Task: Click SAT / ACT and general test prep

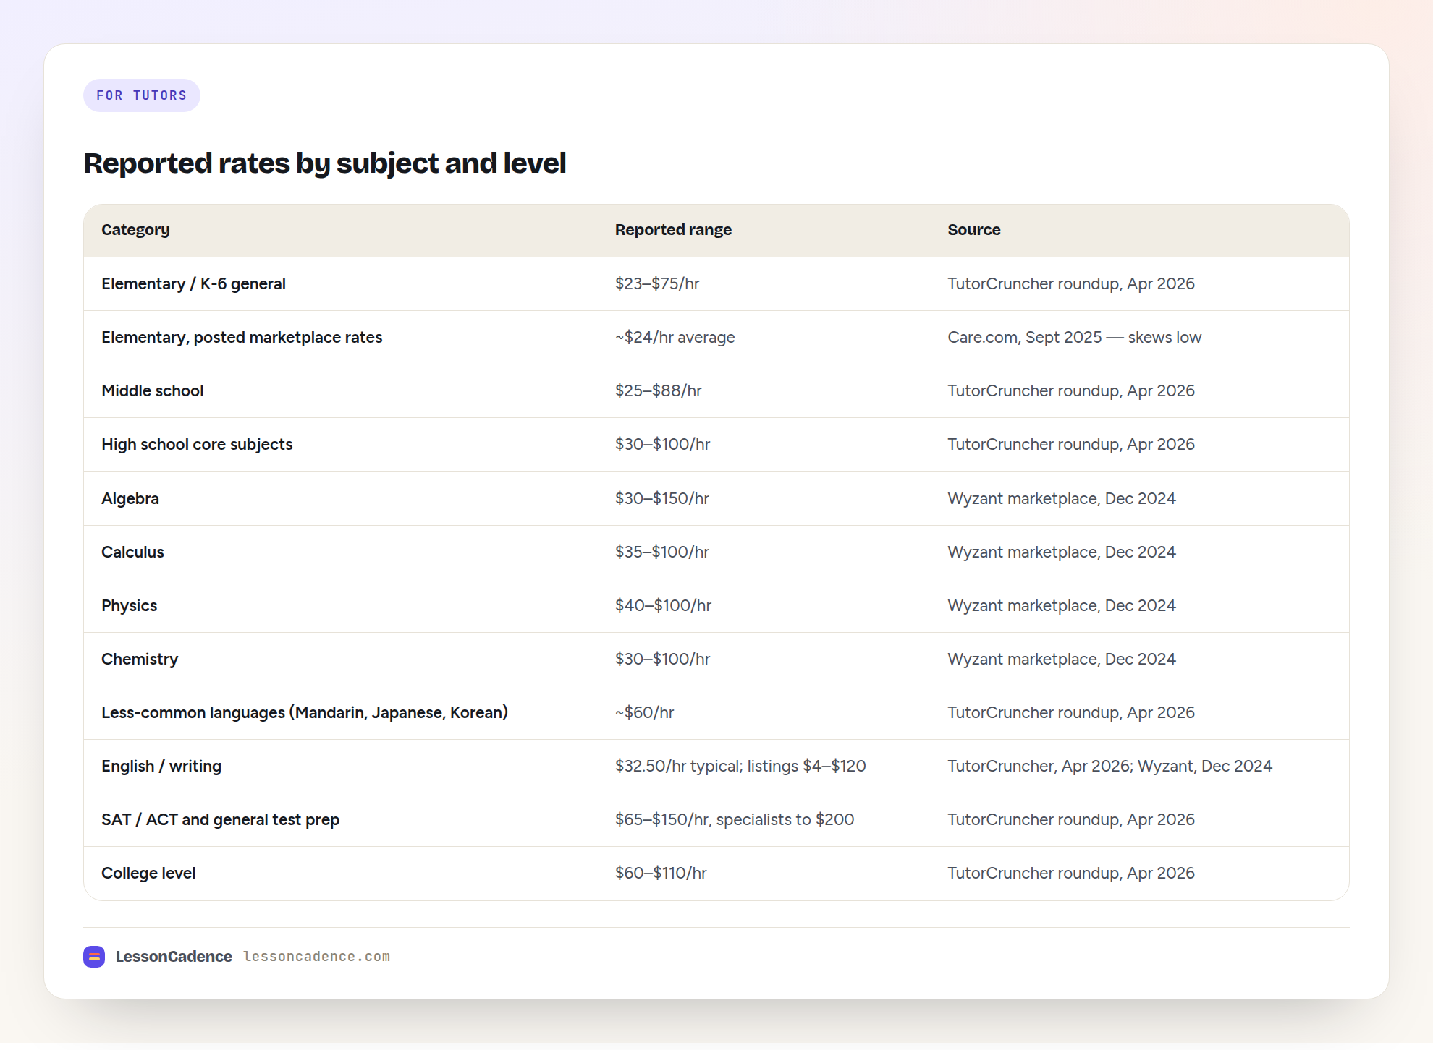Action: click(221, 819)
